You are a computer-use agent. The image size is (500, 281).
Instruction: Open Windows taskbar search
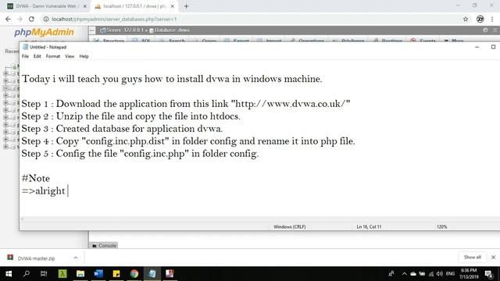point(27,274)
